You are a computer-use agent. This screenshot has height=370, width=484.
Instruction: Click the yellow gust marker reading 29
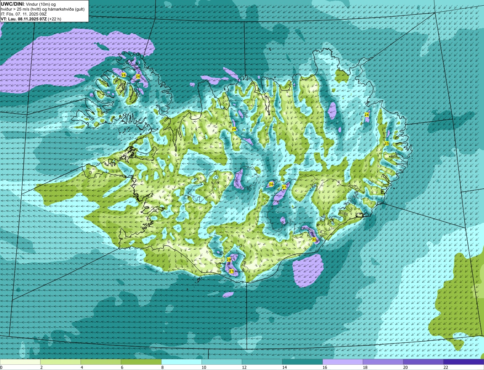click(x=229, y=260)
